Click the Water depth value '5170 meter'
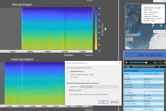Viewport: 166px width, 111px height. click(x=148, y=98)
